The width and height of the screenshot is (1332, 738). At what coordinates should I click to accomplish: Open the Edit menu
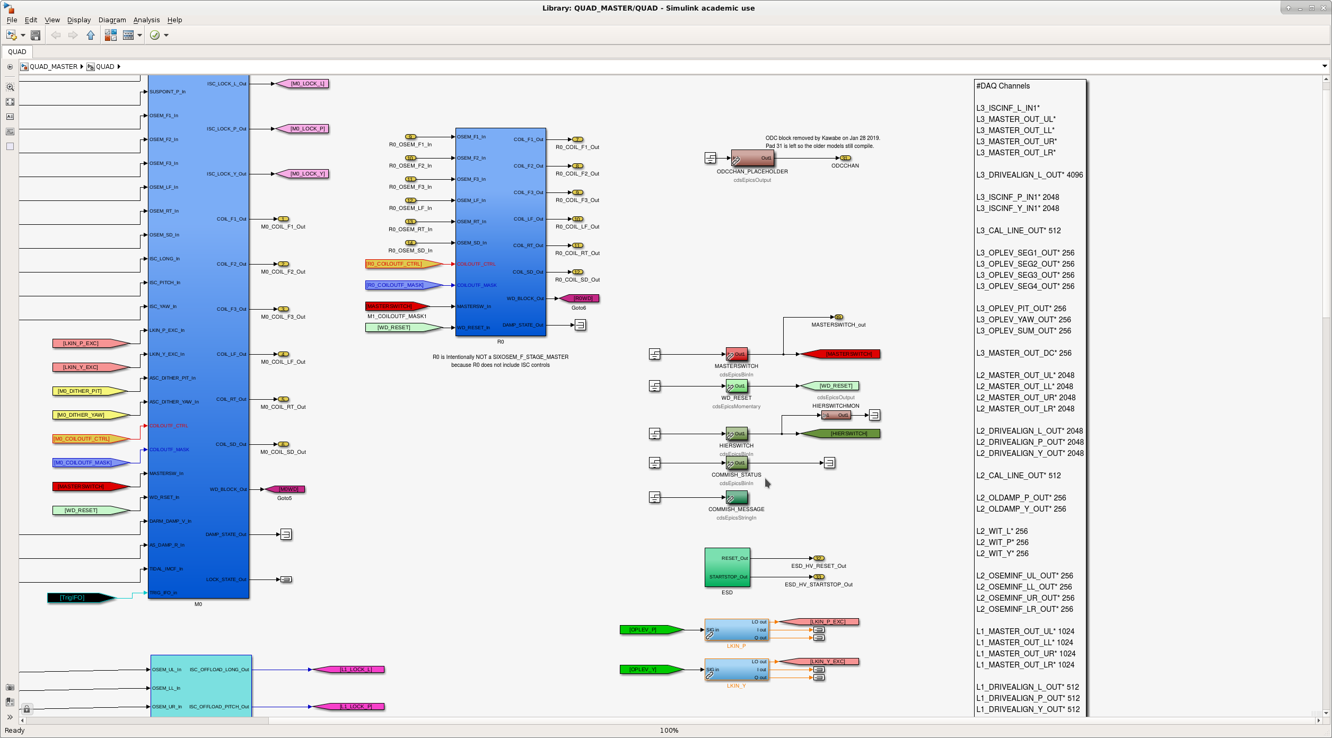31,20
